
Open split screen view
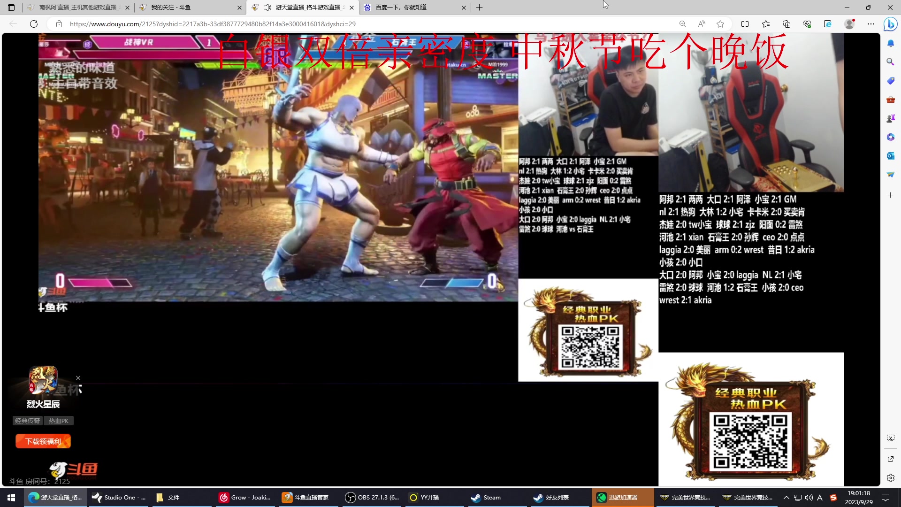pyautogui.click(x=745, y=24)
